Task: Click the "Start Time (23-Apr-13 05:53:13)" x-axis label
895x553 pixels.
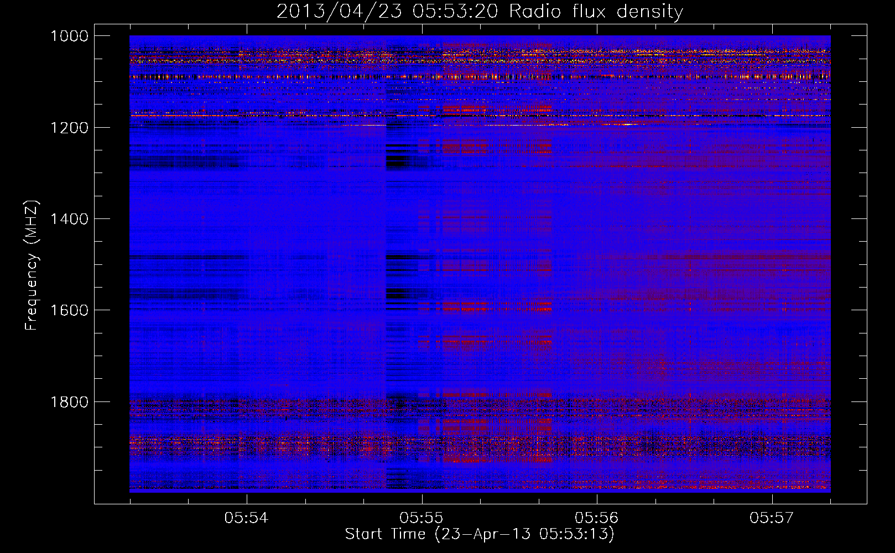Action: click(480, 534)
